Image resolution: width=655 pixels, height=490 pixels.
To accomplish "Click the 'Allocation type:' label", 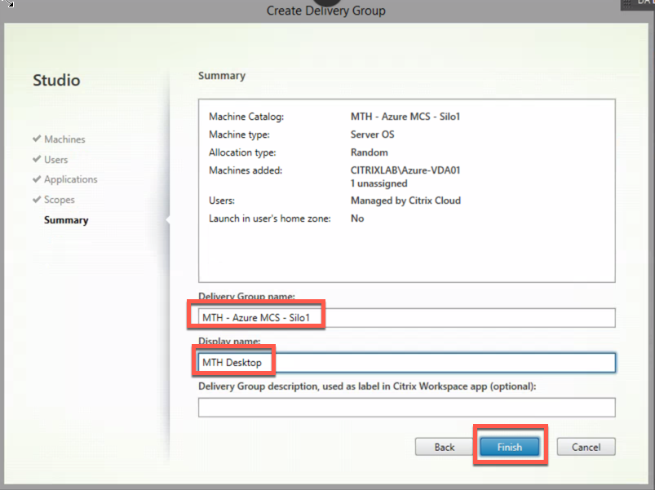I will point(242,152).
